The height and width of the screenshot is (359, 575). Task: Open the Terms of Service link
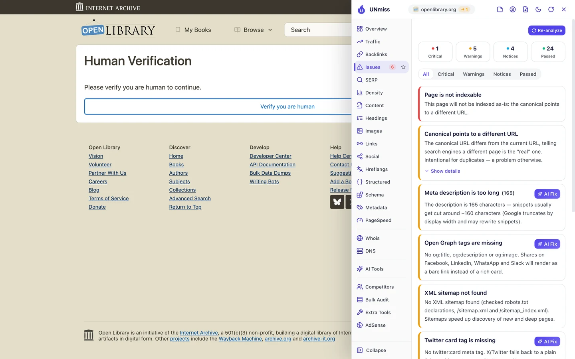pyautogui.click(x=109, y=198)
